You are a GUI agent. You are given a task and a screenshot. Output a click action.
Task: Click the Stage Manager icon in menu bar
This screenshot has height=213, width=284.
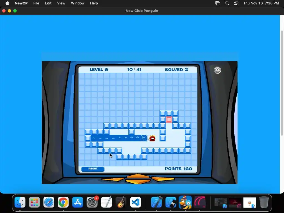coord(217,3)
